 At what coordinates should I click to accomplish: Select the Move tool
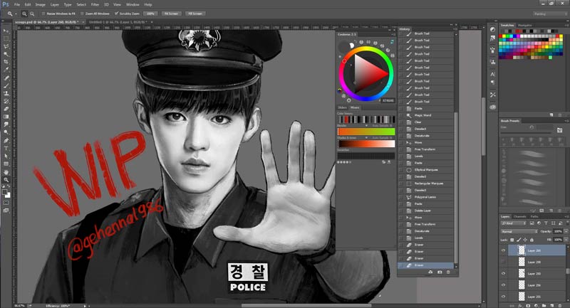tap(6, 31)
